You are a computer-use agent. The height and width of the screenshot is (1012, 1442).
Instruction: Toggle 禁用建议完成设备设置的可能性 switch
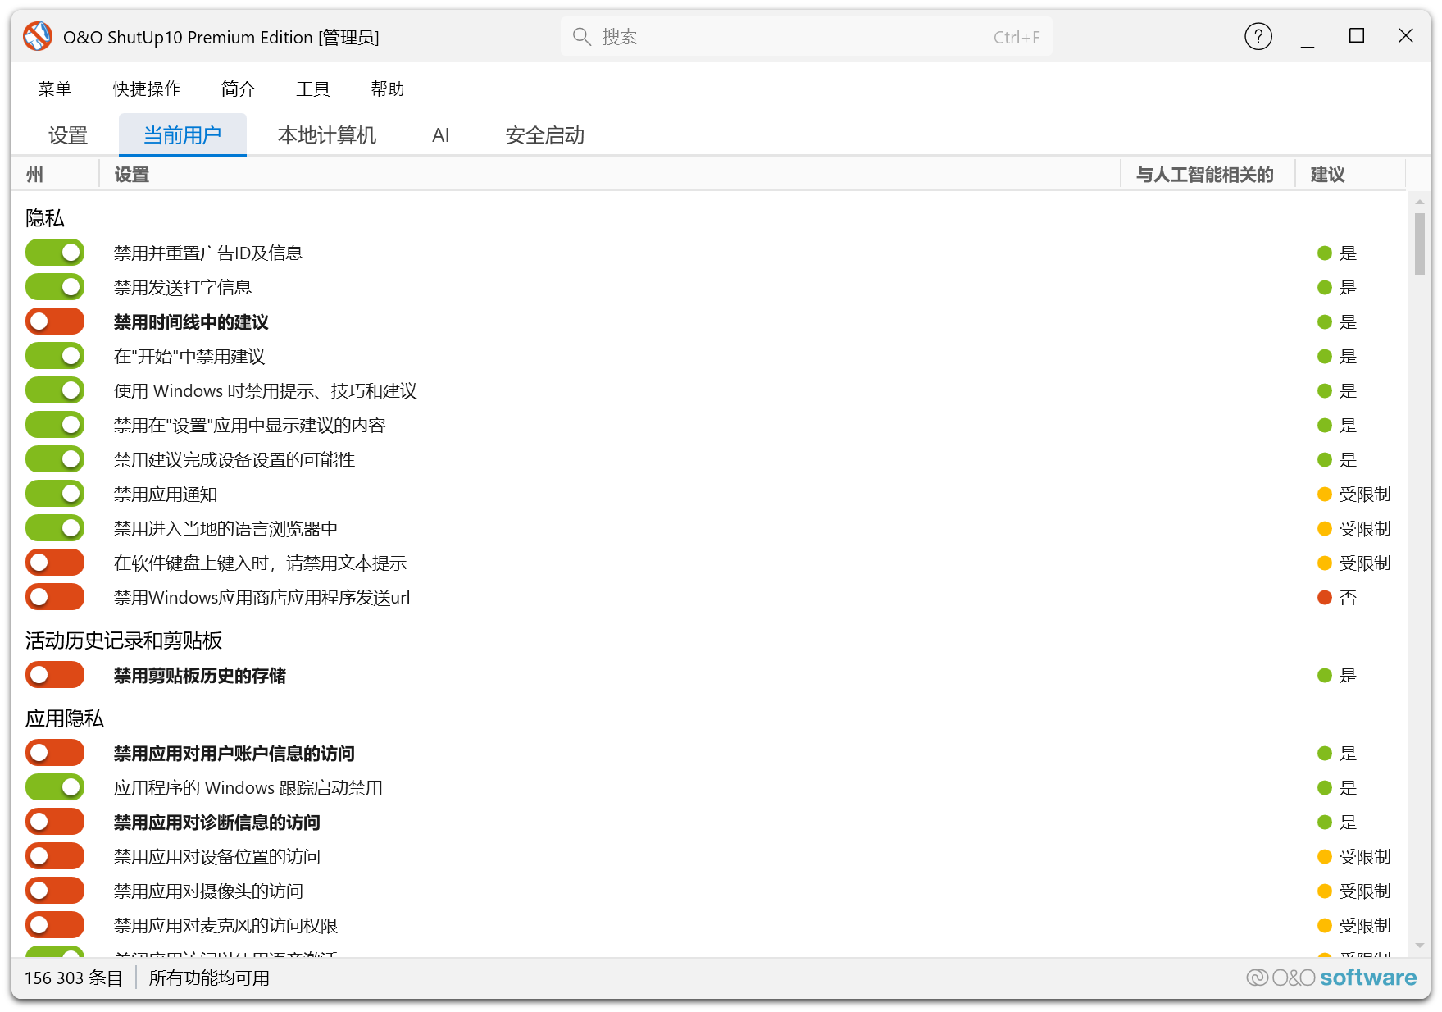[x=55, y=459]
